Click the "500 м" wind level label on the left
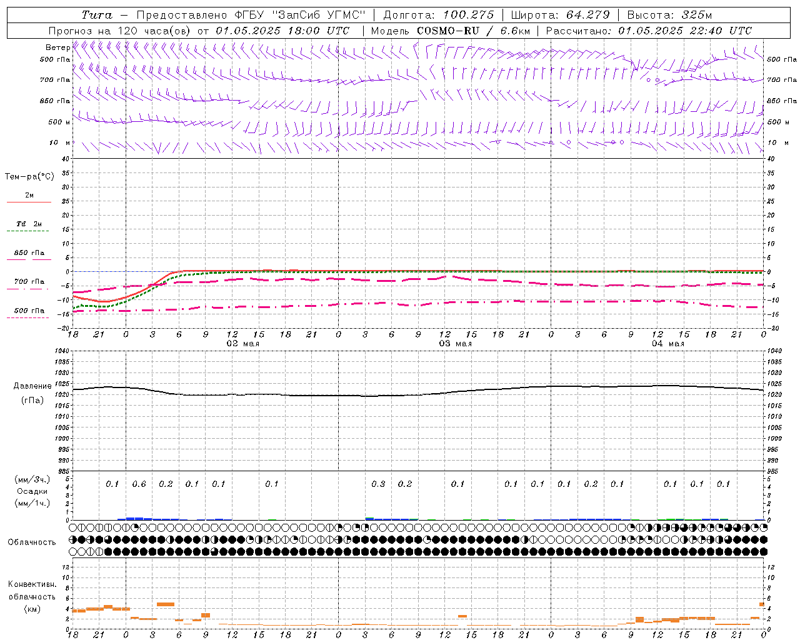800x640 pixels. click(59, 122)
